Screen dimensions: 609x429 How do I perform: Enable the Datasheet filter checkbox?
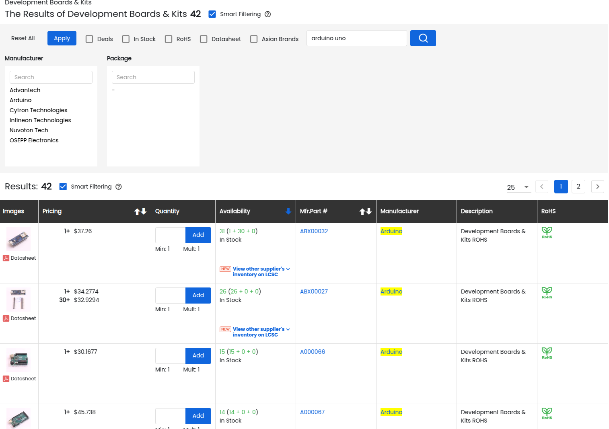click(x=204, y=39)
